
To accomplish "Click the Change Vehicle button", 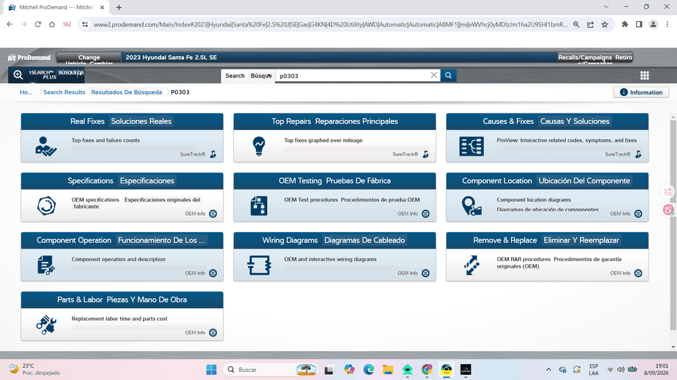I will pos(89,57).
